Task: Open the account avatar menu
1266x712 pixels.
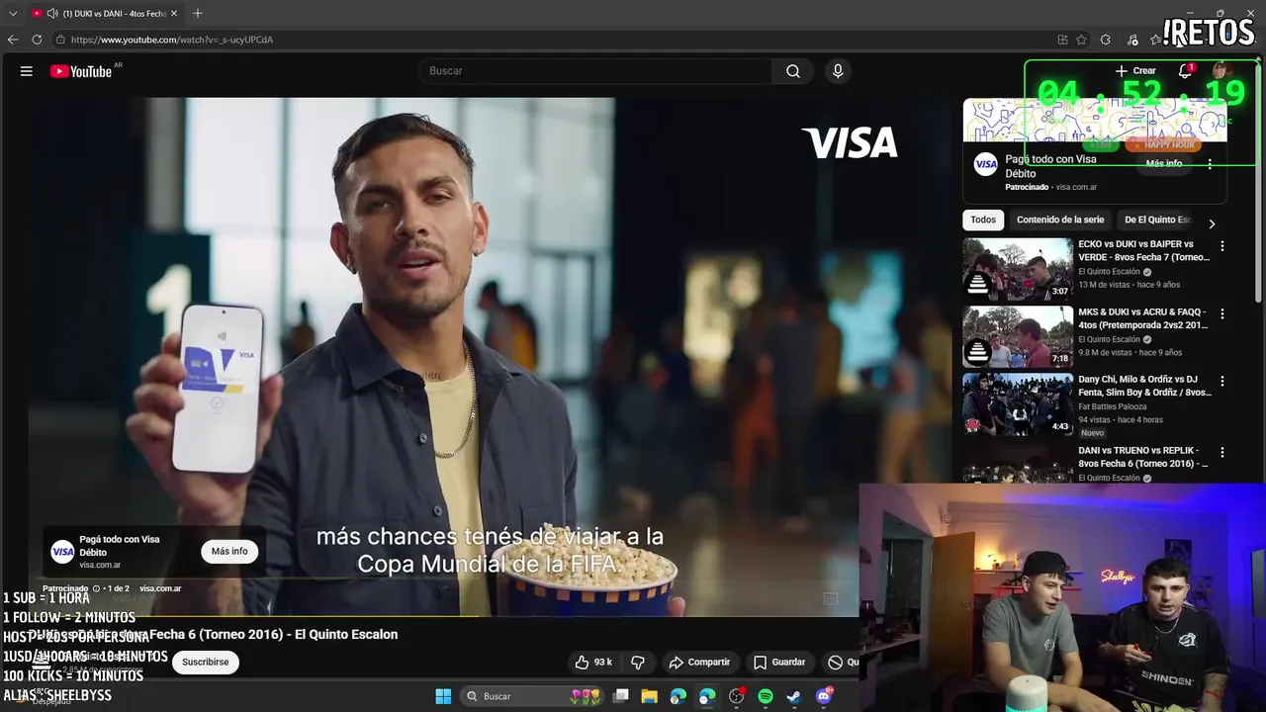Action: pyautogui.click(x=1221, y=70)
